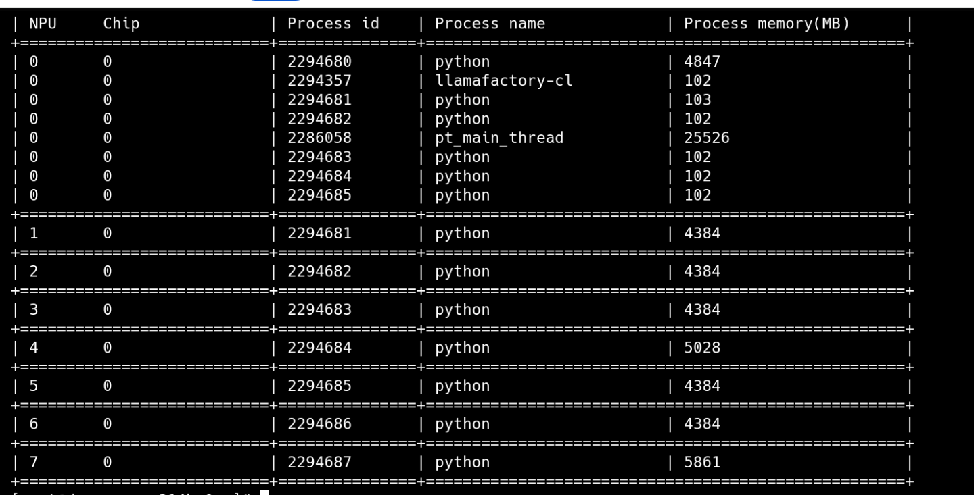Click the 'python' name in NPU 1 row

coord(462,234)
